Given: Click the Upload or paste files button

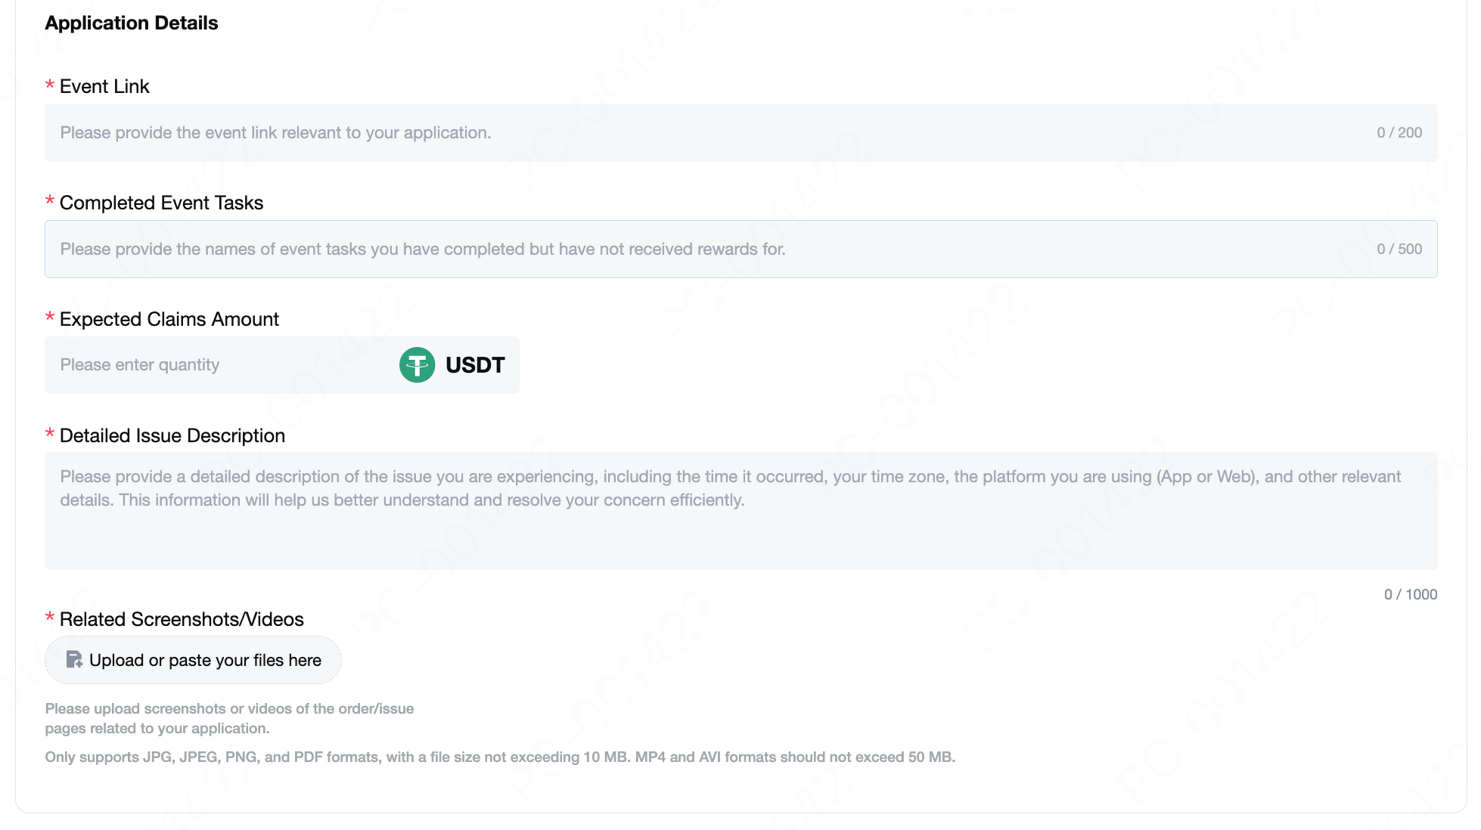Looking at the screenshot, I should [x=193, y=660].
